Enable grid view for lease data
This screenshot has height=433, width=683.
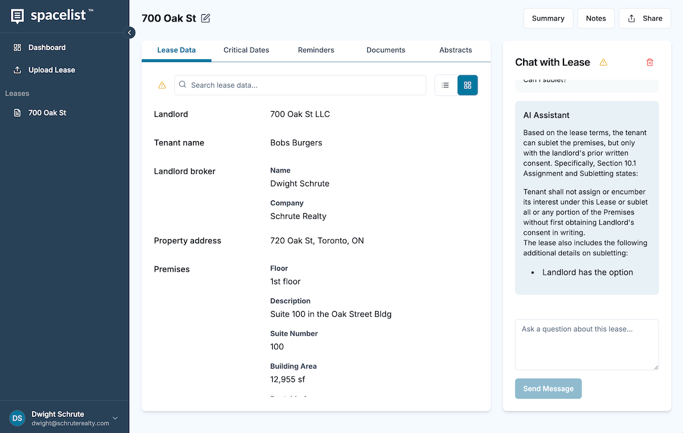[x=467, y=84]
